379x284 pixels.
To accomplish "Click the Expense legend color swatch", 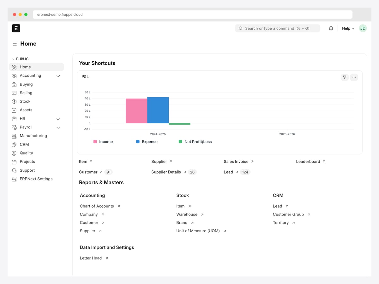I will (138, 142).
